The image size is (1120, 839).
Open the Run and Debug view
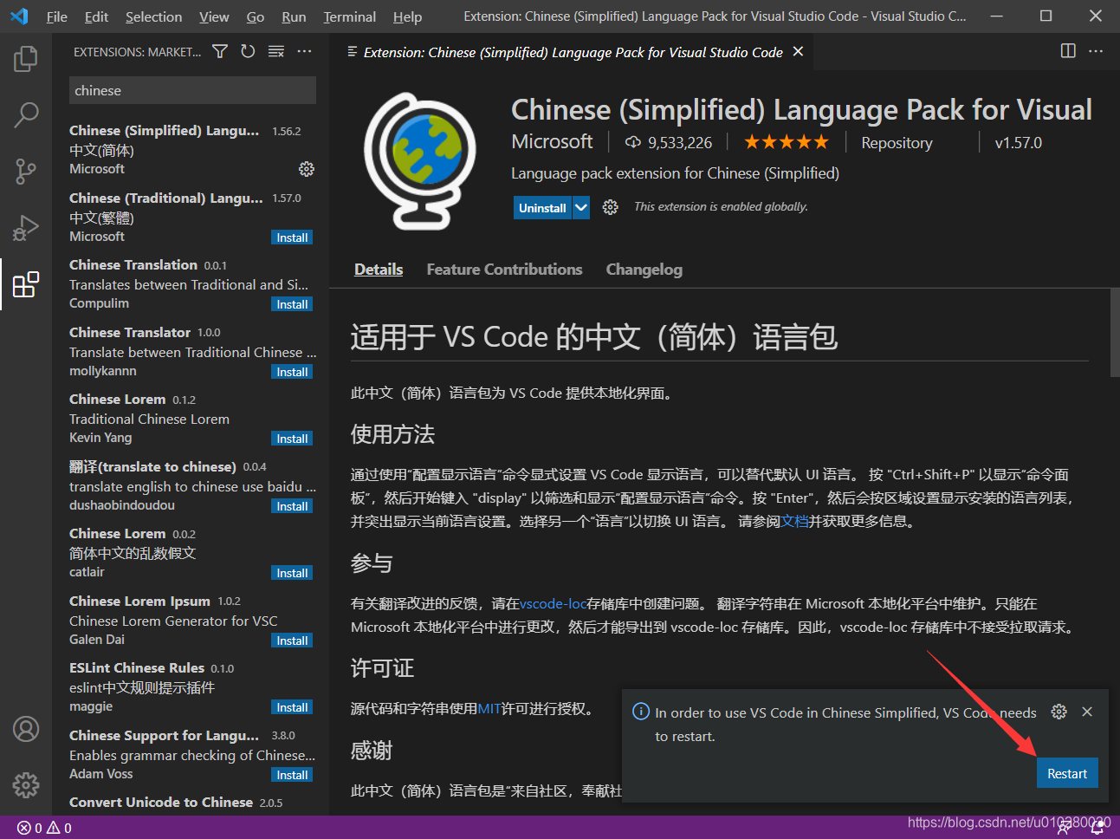point(26,227)
